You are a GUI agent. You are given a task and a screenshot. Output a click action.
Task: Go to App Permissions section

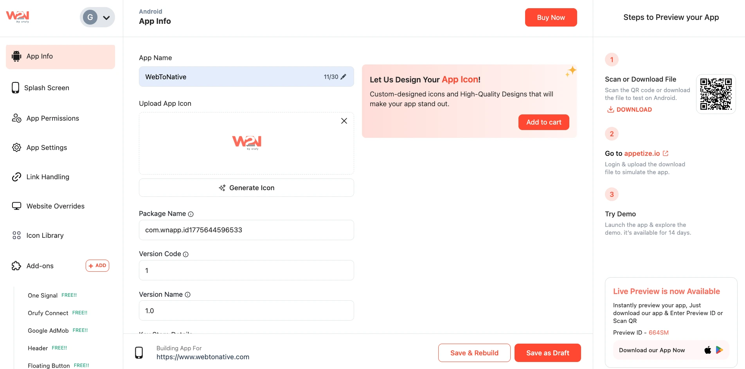coord(52,118)
